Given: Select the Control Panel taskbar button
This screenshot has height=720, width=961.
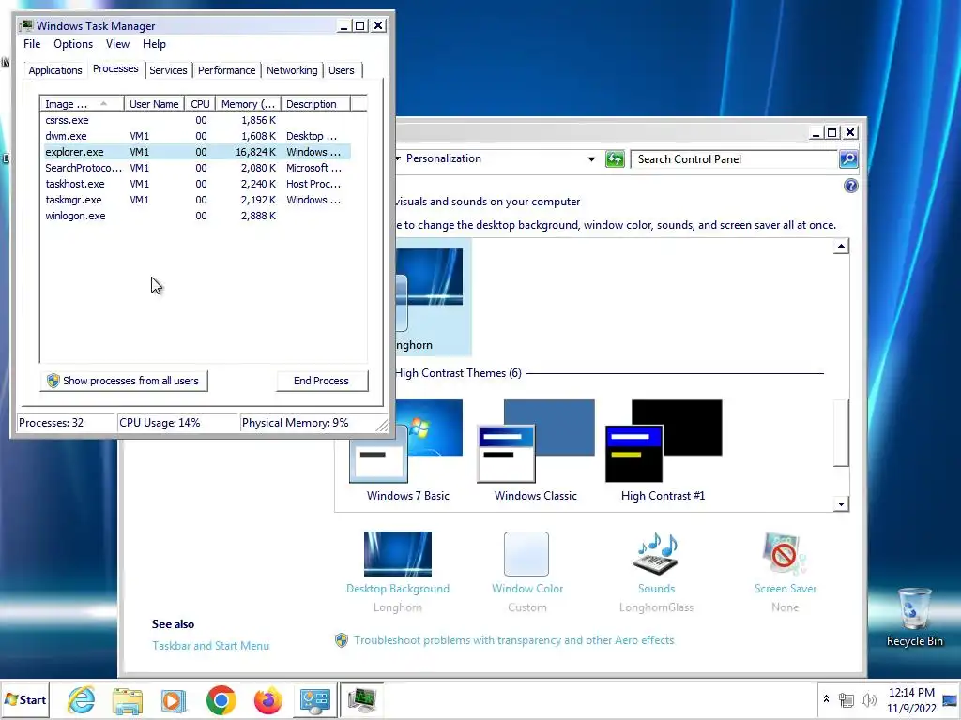Looking at the screenshot, I should 315,699.
